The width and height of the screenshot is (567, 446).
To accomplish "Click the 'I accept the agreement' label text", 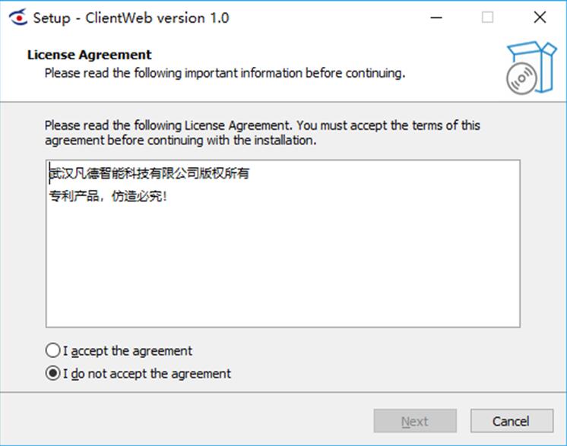I will point(128,351).
